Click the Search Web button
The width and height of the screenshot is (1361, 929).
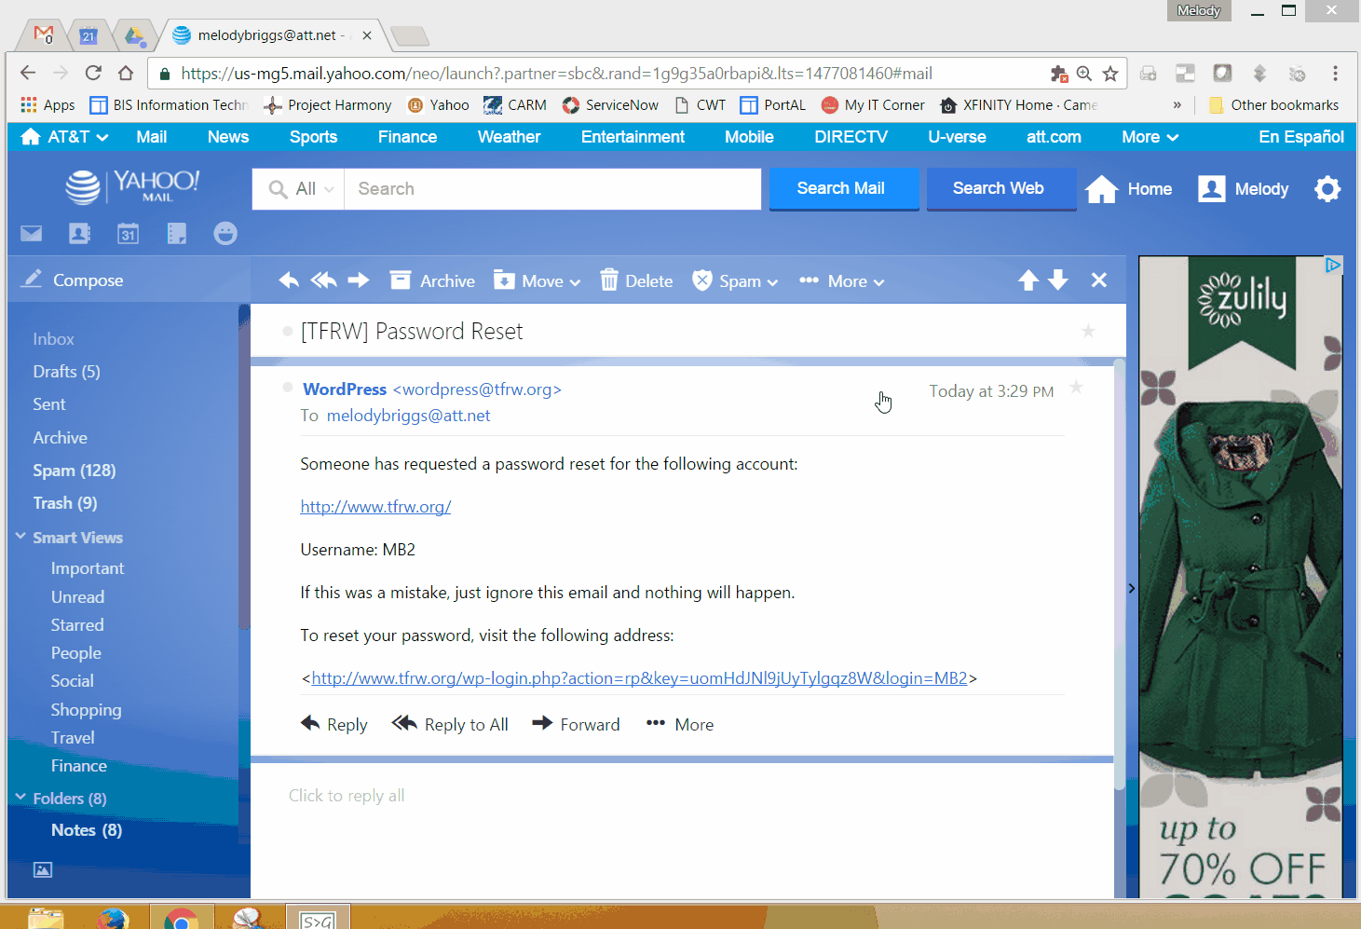(x=1001, y=189)
